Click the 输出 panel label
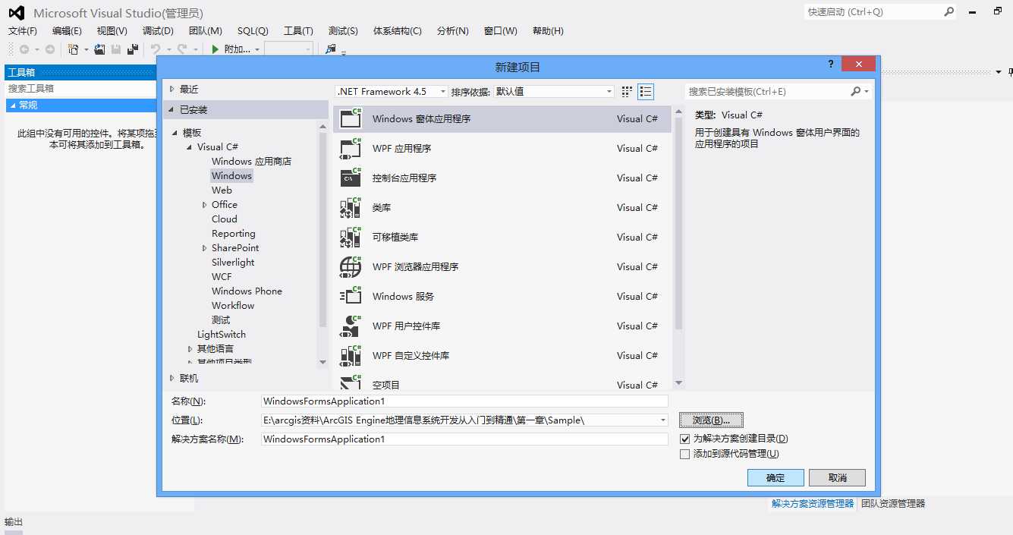The image size is (1013, 535). click(x=14, y=522)
